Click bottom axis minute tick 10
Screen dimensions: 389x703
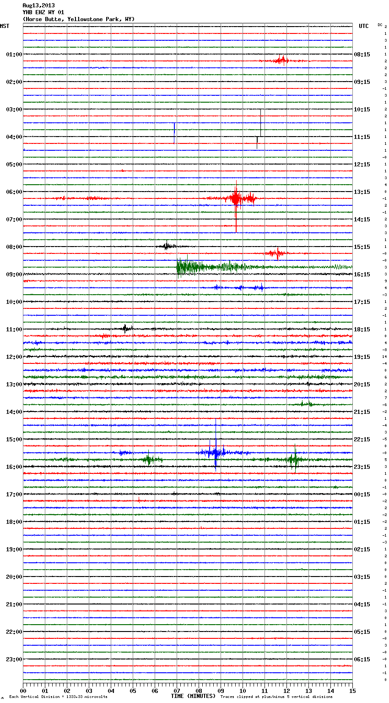[243, 691]
